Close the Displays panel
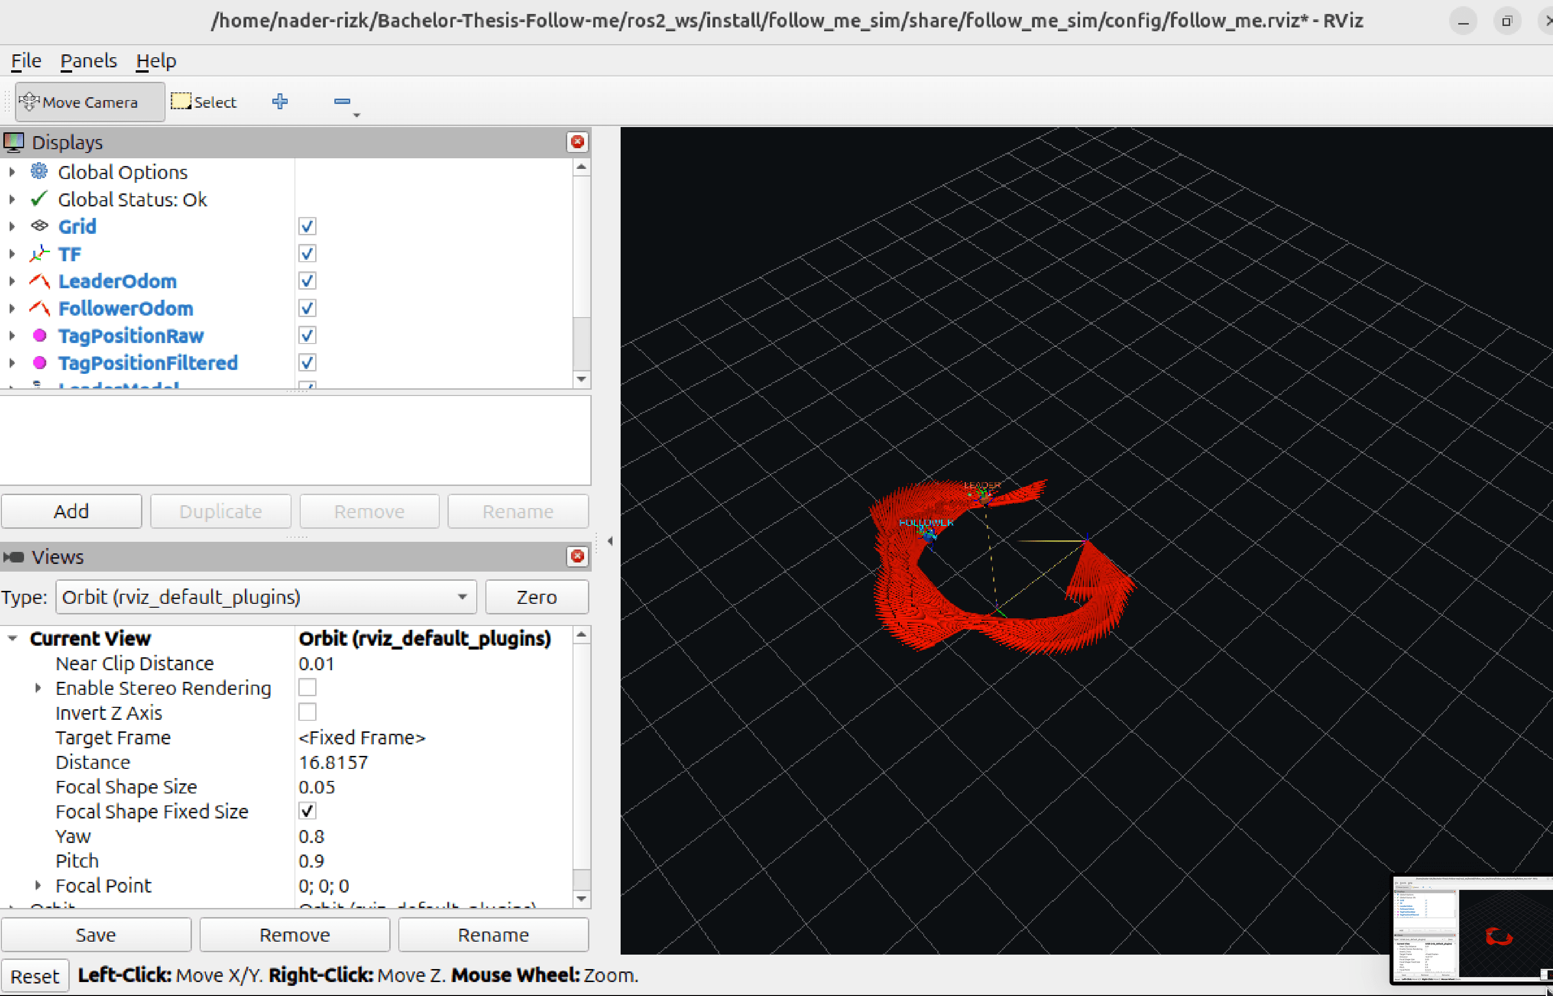This screenshot has width=1553, height=996. 577,142
